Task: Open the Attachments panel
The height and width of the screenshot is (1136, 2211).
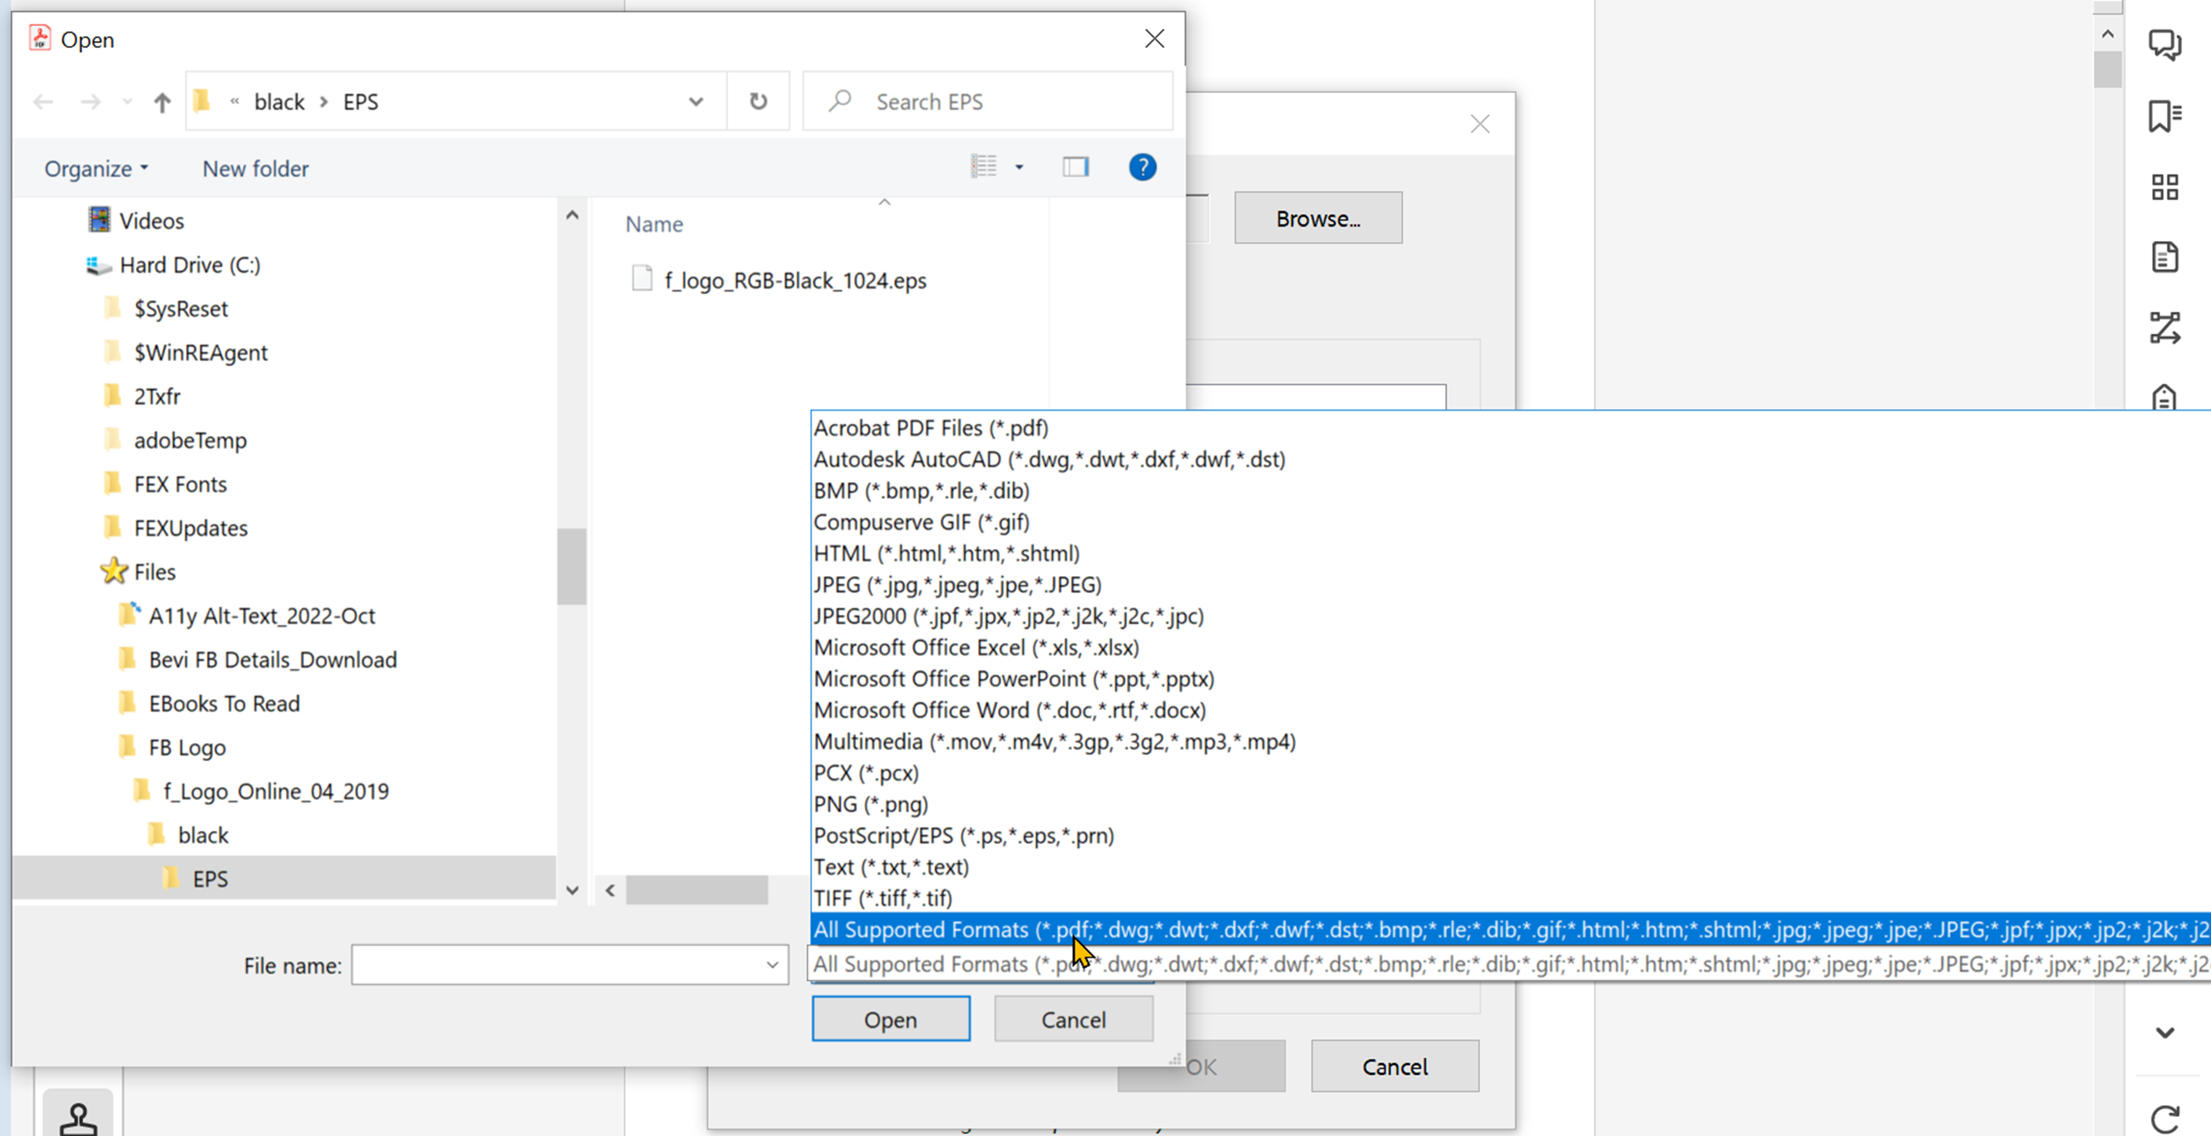Action: tap(2165, 256)
